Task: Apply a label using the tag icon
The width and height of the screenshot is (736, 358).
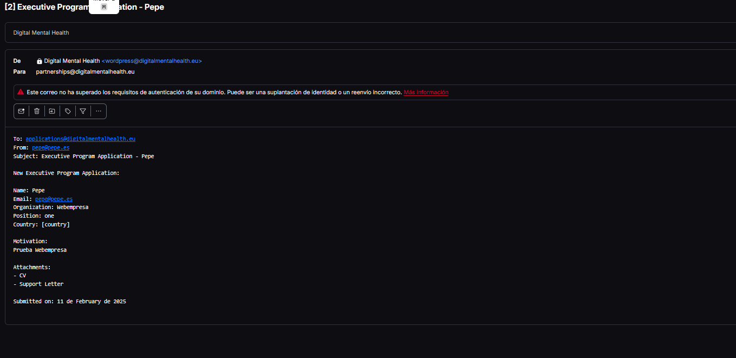Action: (68, 111)
